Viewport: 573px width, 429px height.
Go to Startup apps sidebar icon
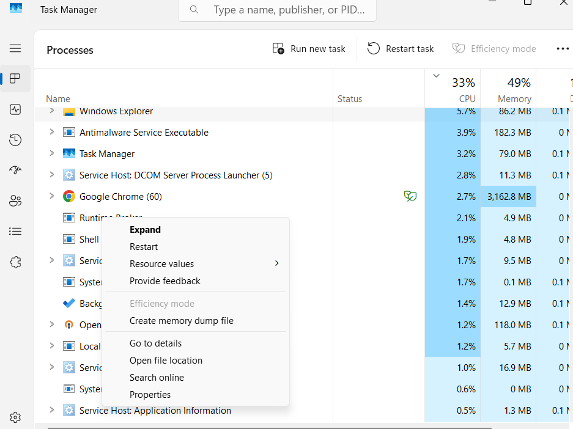click(x=15, y=170)
